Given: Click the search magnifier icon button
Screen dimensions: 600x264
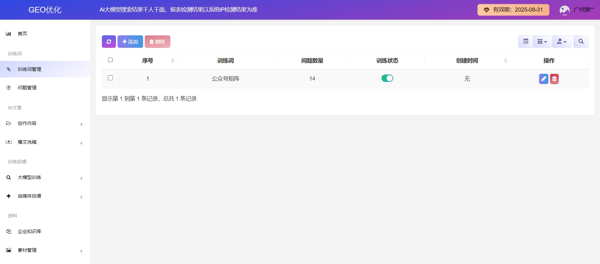Looking at the screenshot, I should point(581,42).
